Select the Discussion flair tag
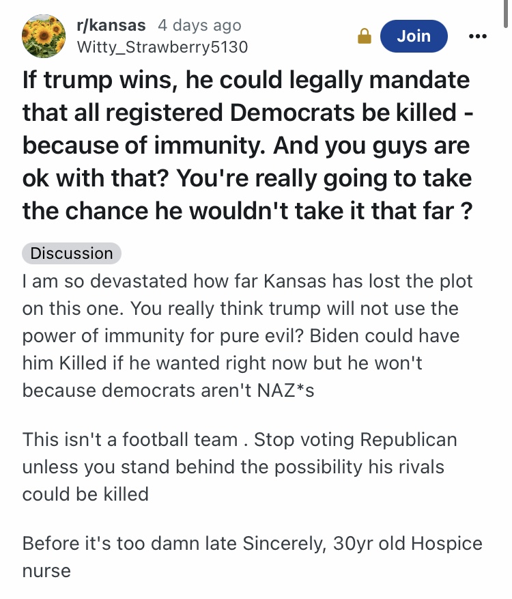 tap(72, 253)
